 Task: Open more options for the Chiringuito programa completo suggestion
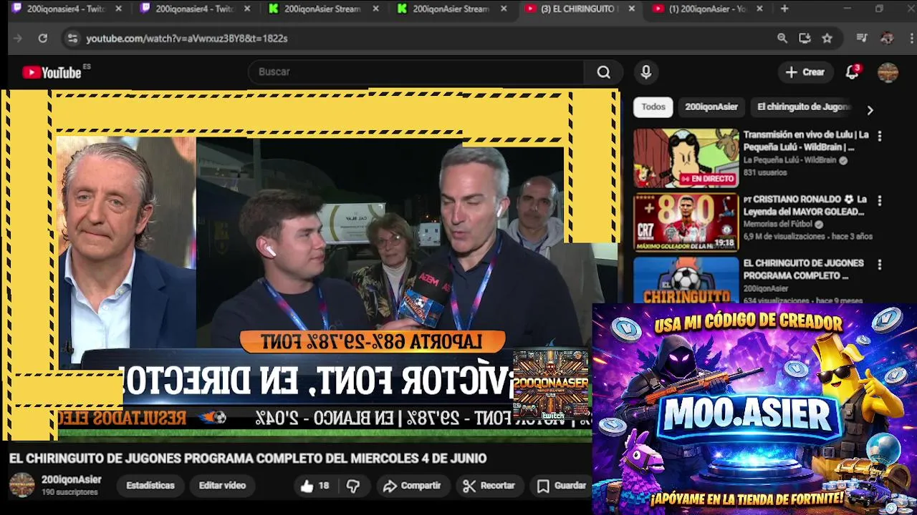[880, 265]
